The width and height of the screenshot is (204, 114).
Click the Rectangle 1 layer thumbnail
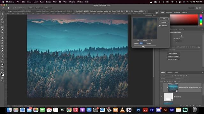[x=168, y=97]
